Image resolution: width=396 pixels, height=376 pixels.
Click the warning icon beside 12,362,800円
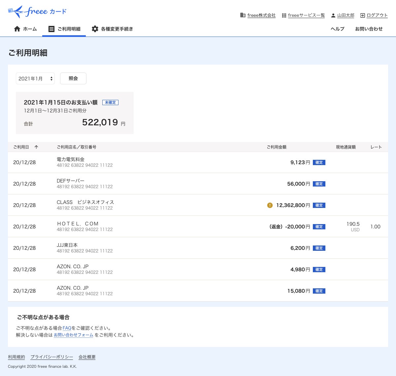click(x=270, y=205)
